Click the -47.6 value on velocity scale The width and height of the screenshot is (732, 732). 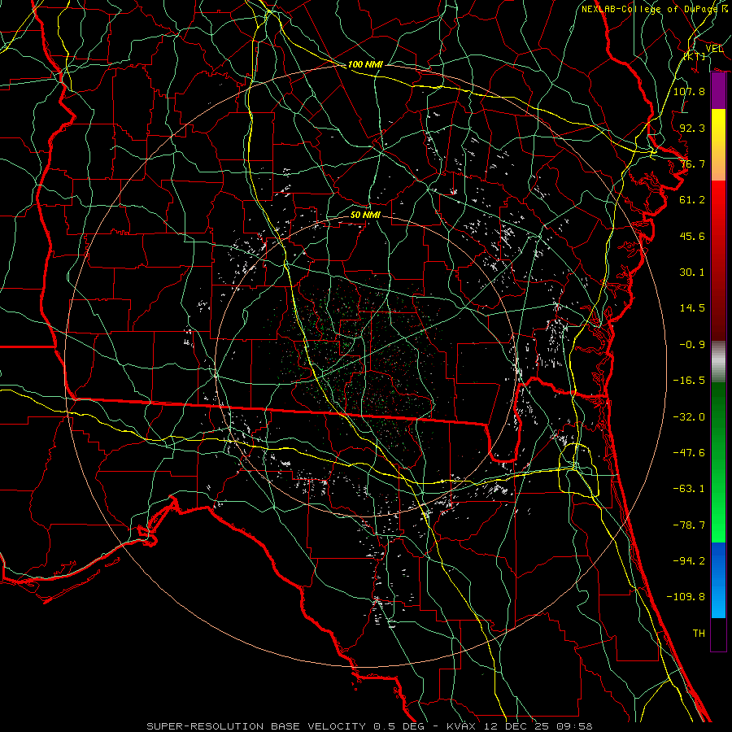pos(689,453)
